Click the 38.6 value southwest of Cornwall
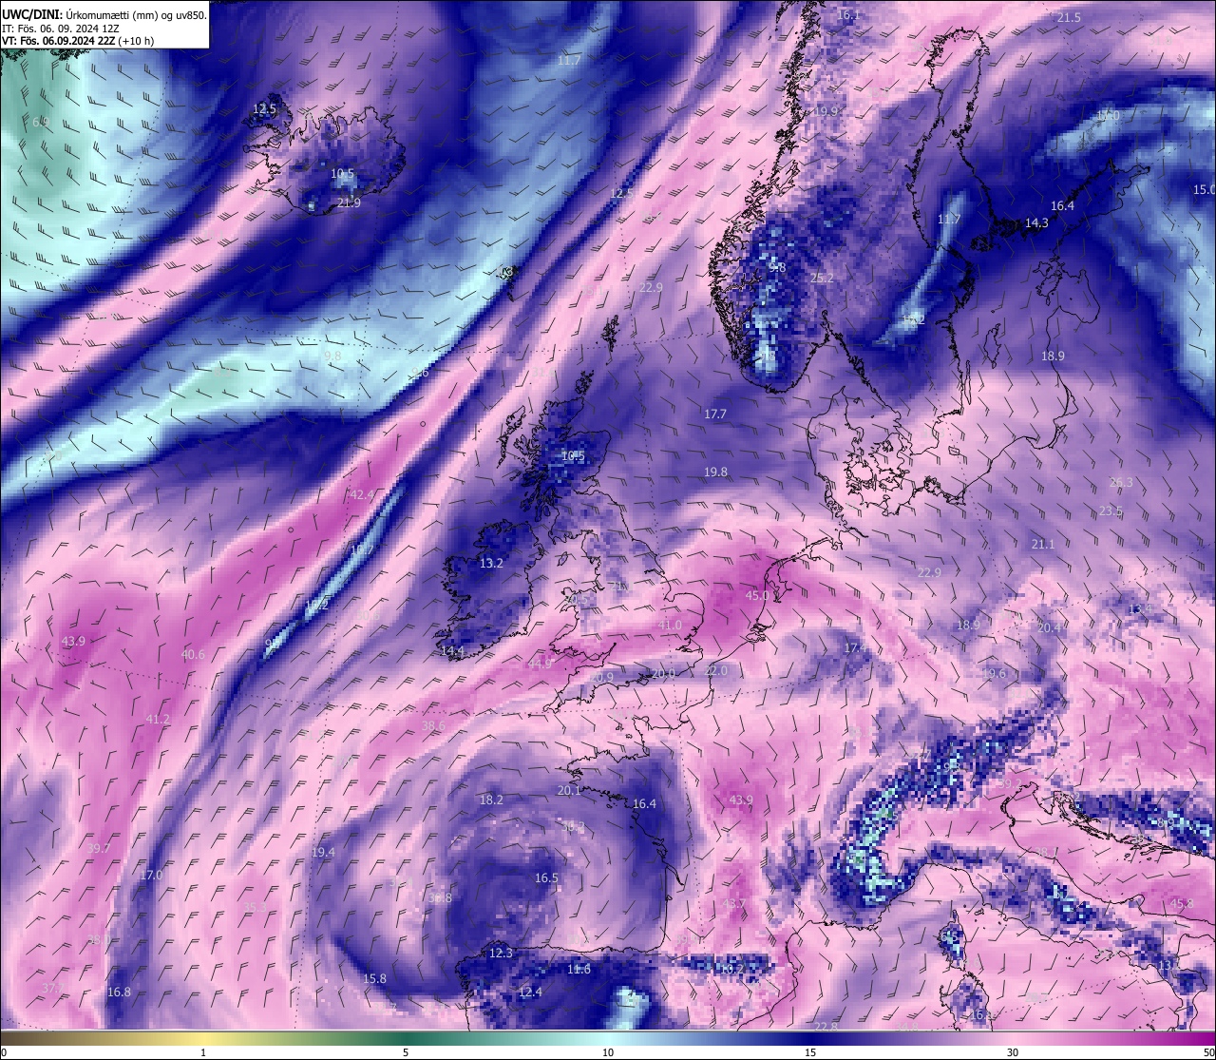 click(x=433, y=725)
